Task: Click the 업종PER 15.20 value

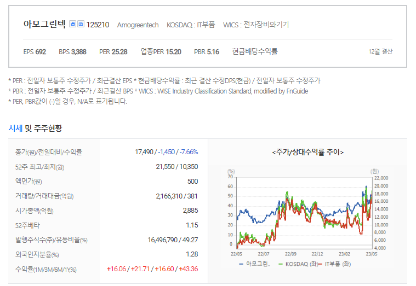Action: tap(161, 51)
